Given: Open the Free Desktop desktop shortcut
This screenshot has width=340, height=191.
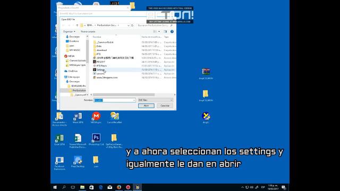Looking at the screenshot, I should click(x=78, y=162).
